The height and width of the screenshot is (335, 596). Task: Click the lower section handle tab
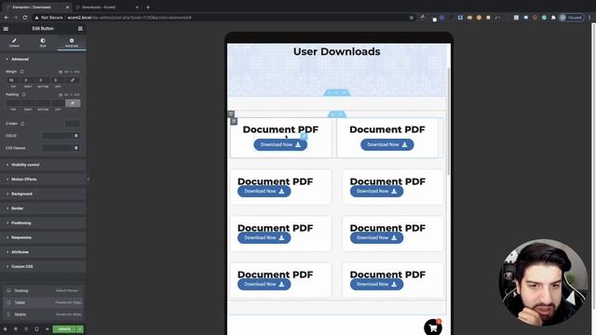pyautogui.click(x=337, y=114)
